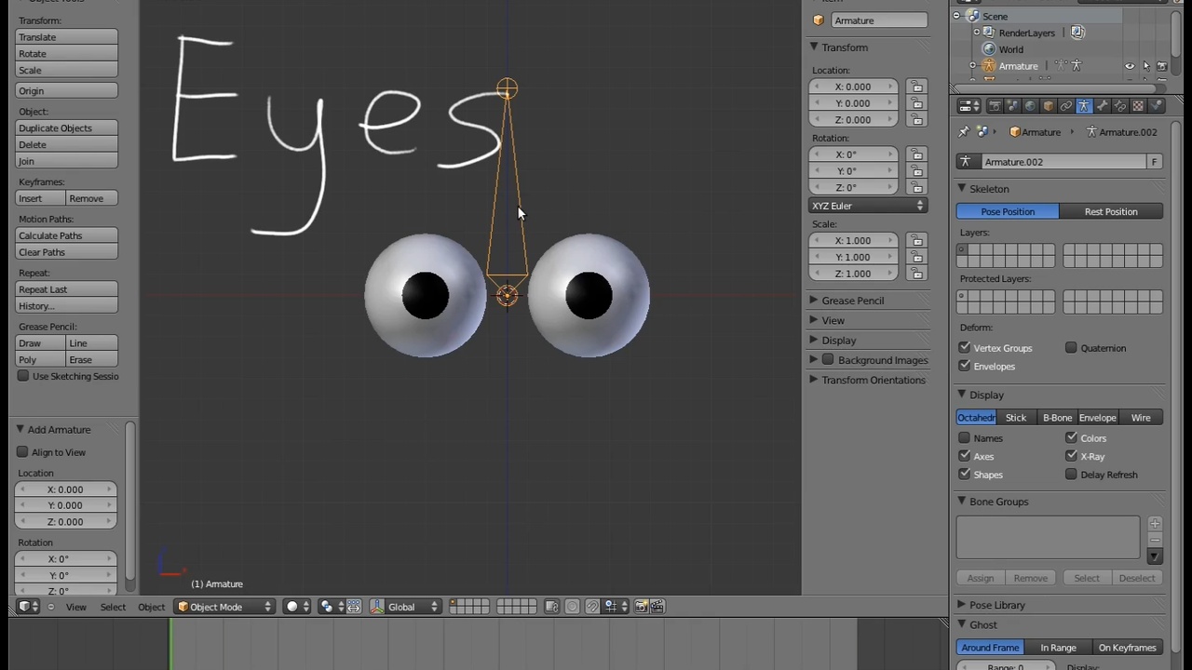Enable the Use Sketching Sessions checkbox
The image size is (1192, 670).
click(23, 376)
